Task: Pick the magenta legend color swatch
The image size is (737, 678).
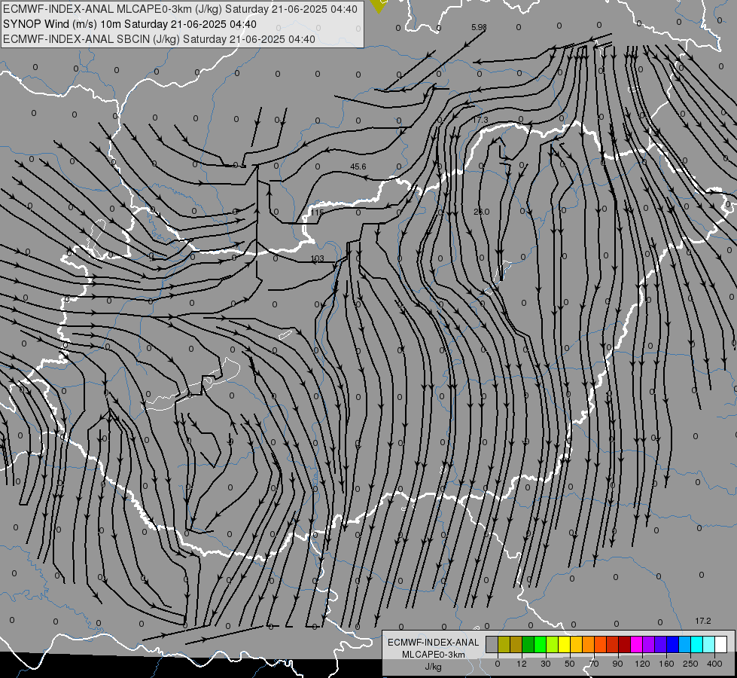Action: pyautogui.click(x=636, y=644)
